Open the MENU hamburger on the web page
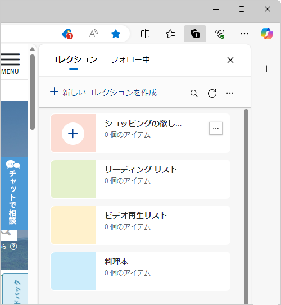Viewport: 281px width, 305px height. click(x=10, y=63)
